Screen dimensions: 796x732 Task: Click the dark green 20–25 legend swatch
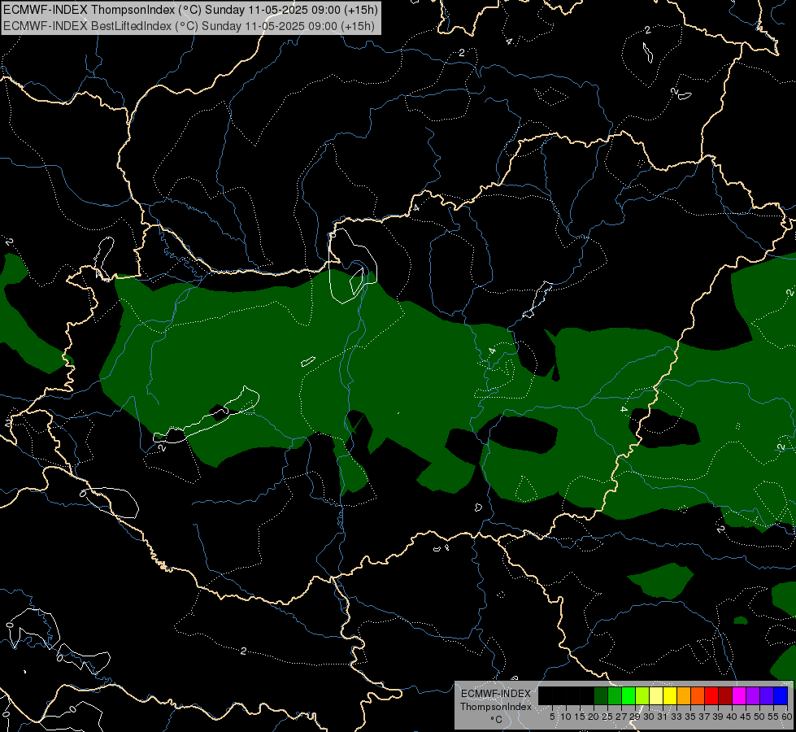(601, 696)
